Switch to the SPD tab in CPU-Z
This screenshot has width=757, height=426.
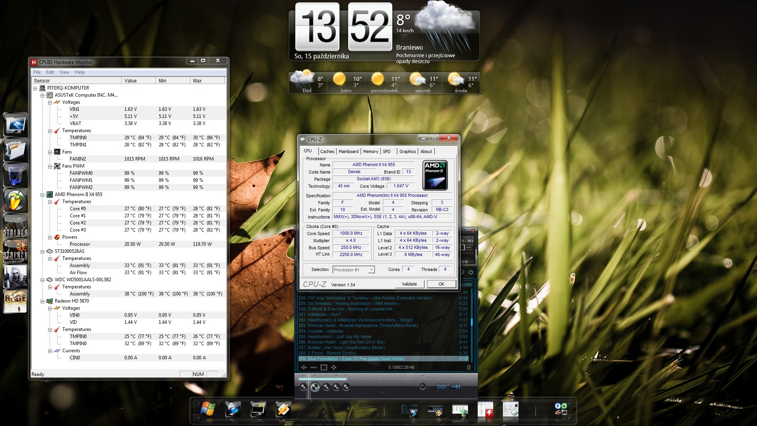[x=387, y=151]
